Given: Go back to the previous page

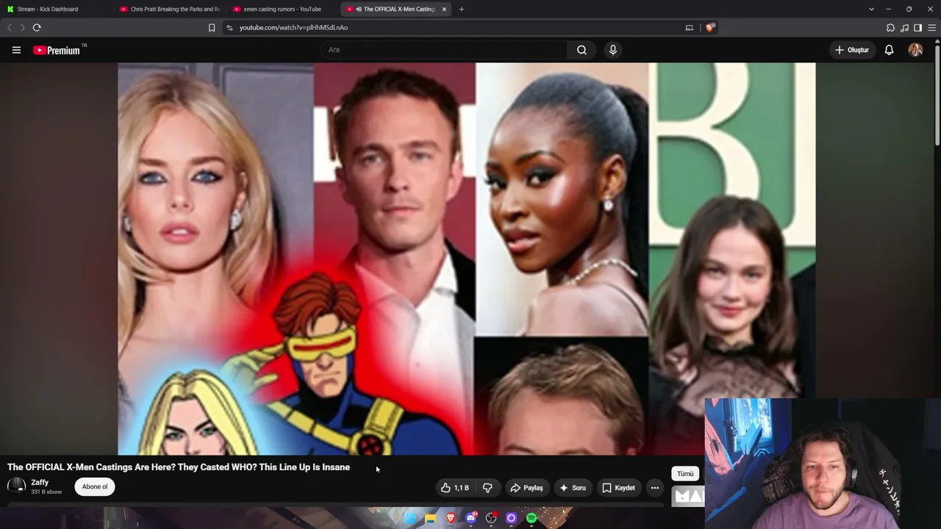Looking at the screenshot, I should 10,27.
